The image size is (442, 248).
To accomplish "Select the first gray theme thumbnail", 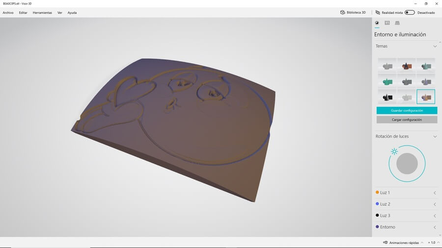I will (x=387, y=66).
